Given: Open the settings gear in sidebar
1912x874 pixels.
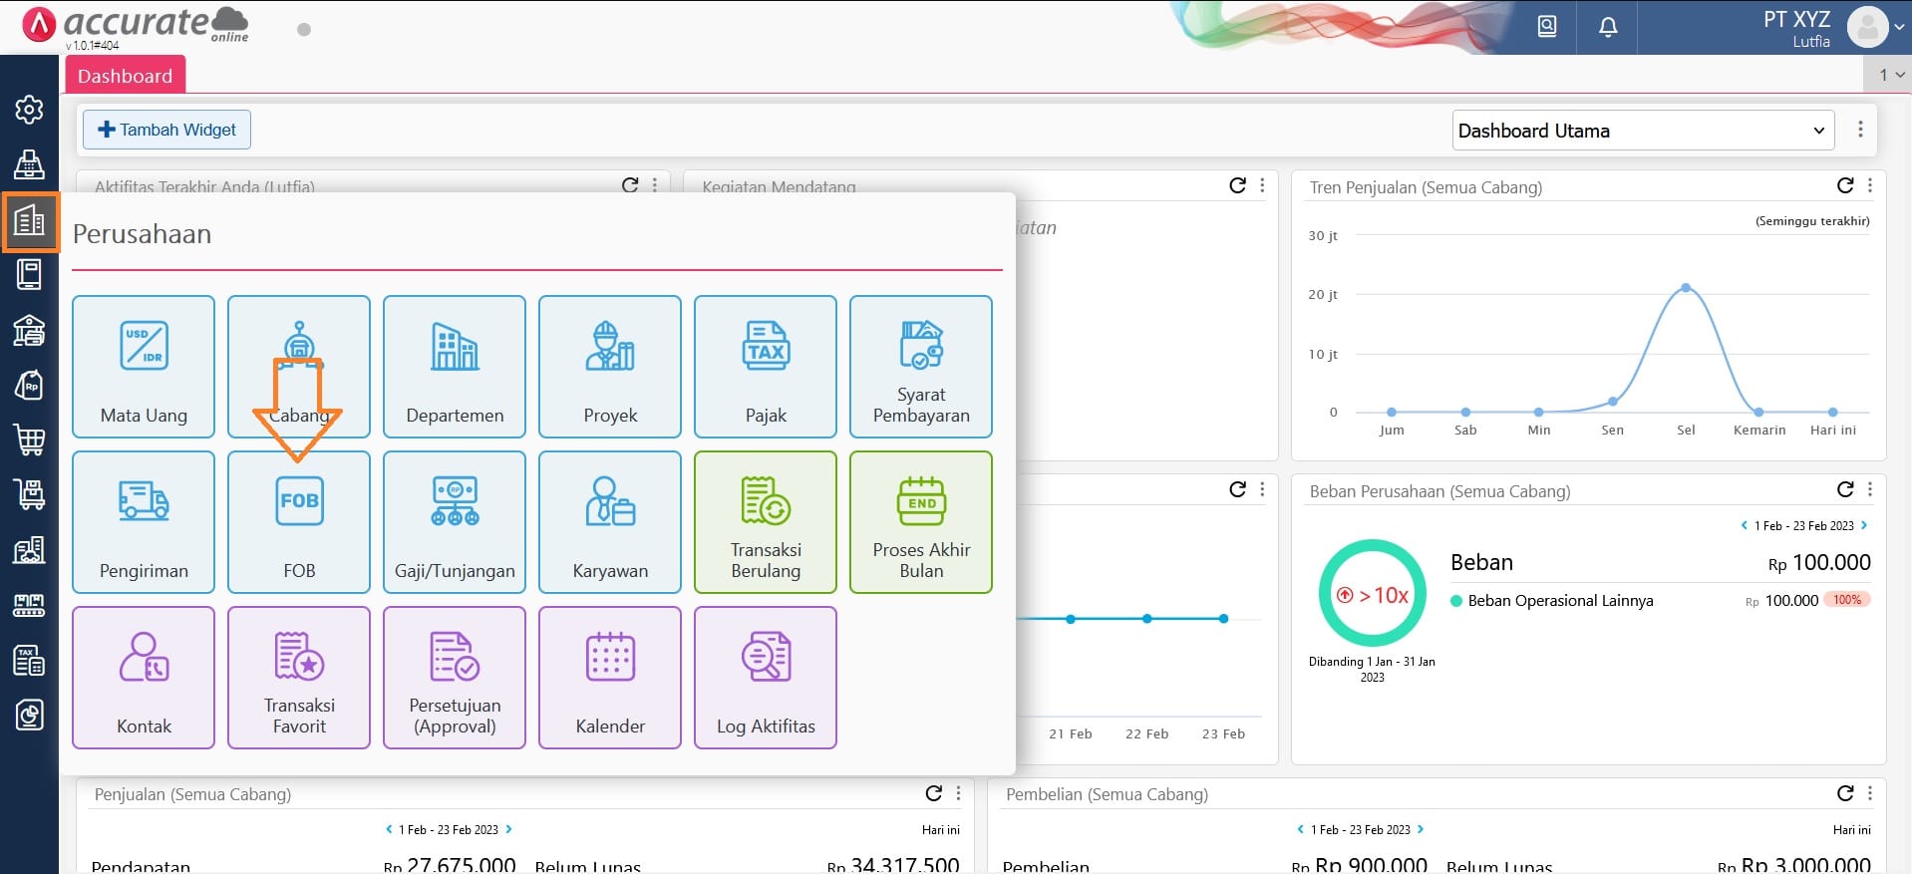Looking at the screenshot, I should point(29,110).
